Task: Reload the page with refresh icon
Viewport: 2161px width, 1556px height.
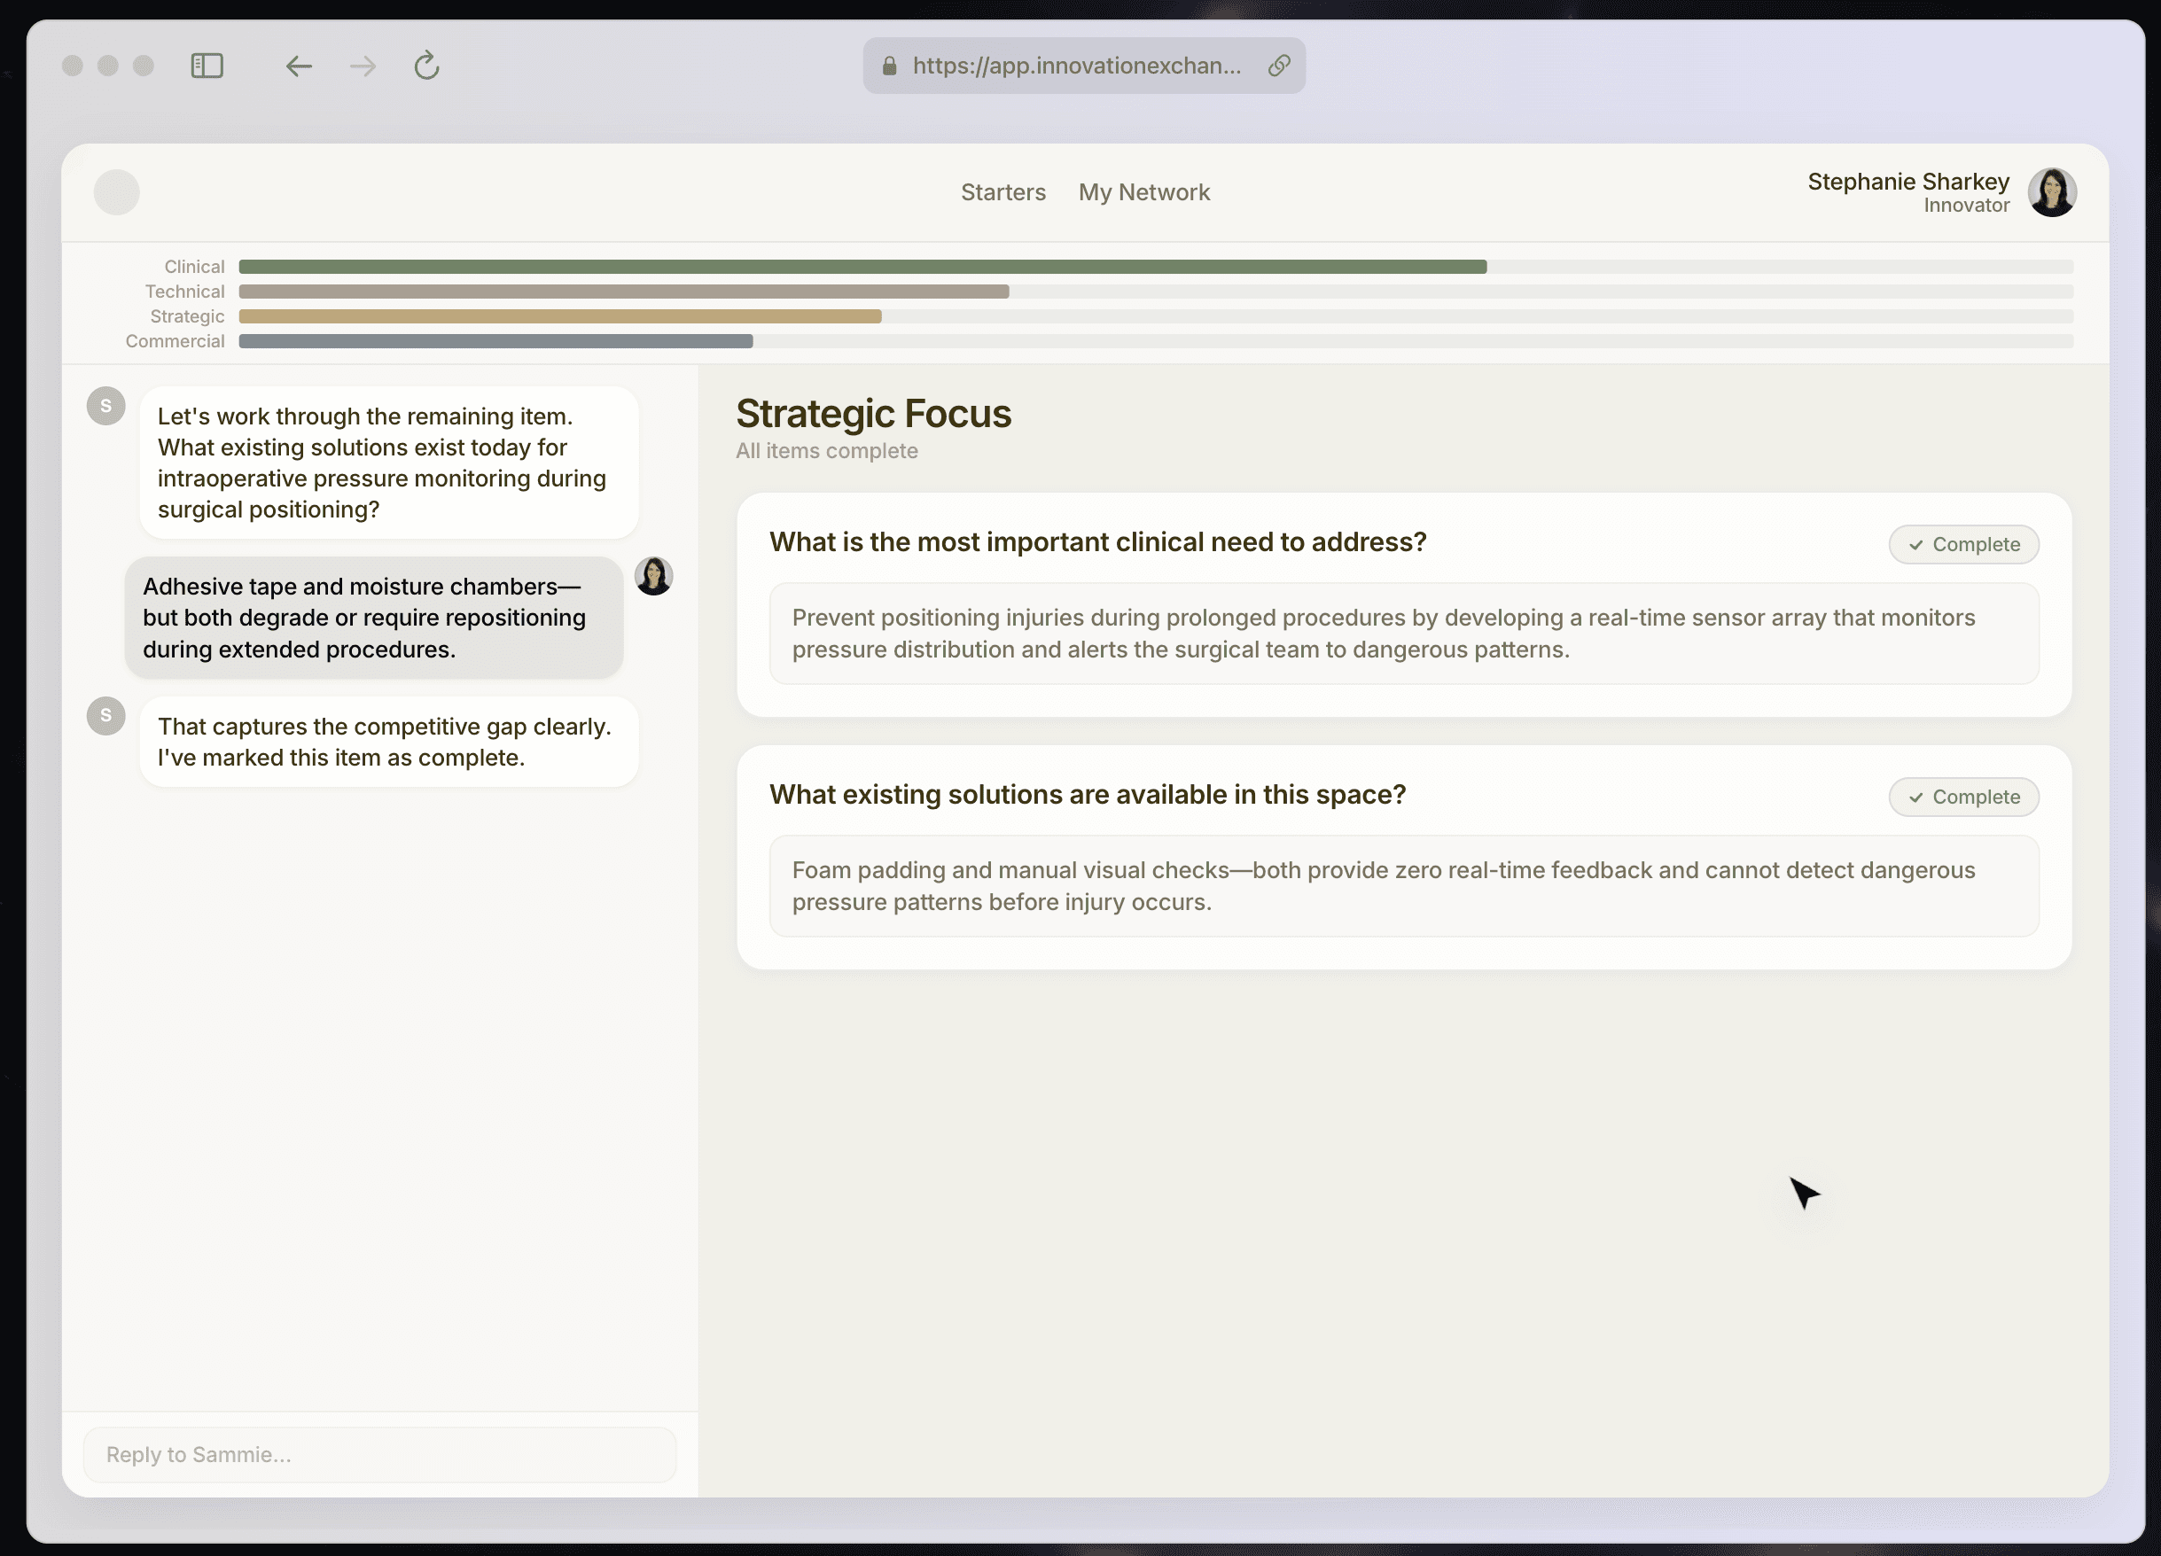Action: tap(426, 66)
